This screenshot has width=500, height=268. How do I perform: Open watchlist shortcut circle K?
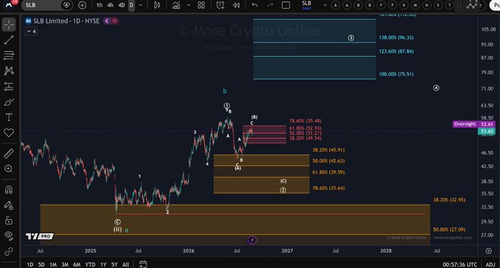coord(404,5)
